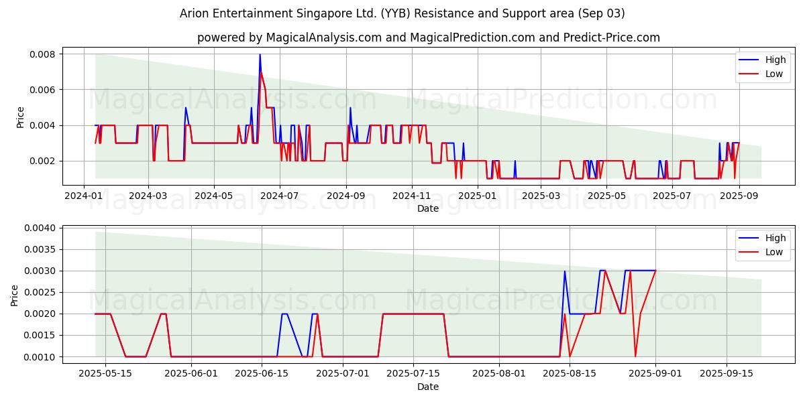Click the top chart 'Price' y-axis label
Screen dimensions: 805x402
(20, 117)
